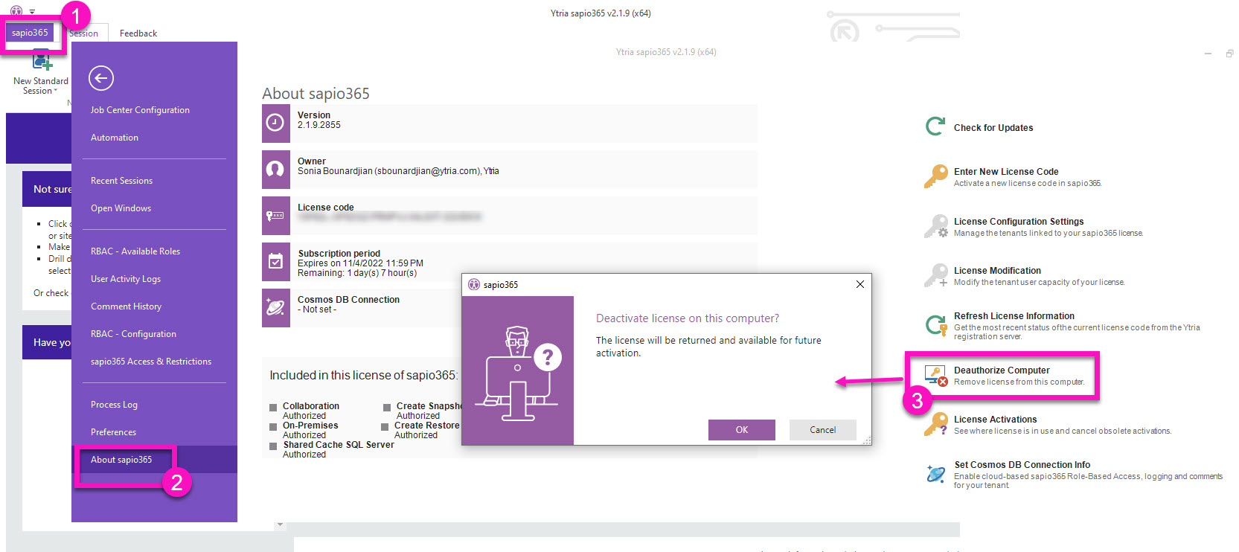Image resolution: width=1239 pixels, height=552 pixels.
Task: Click the Version clock icon
Action: (275, 123)
